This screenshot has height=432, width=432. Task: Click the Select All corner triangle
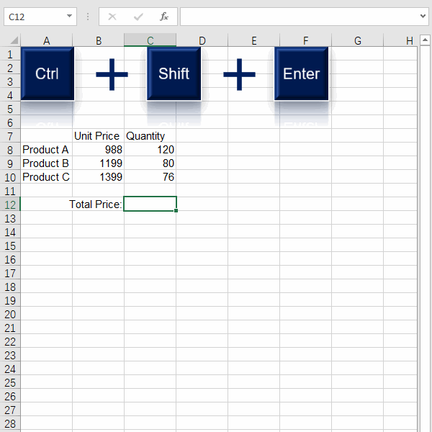[14, 40]
